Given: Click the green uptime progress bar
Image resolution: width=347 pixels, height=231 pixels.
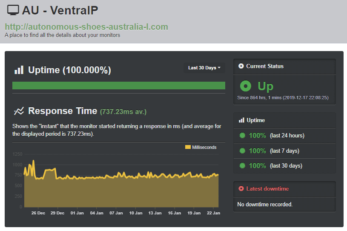Looking at the screenshot, I should point(119,86).
